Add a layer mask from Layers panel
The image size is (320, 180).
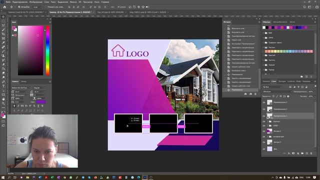pyautogui.click(x=293, y=153)
